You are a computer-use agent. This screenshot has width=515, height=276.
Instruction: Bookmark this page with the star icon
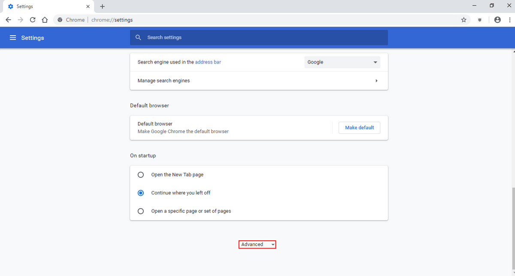point(463,20)
